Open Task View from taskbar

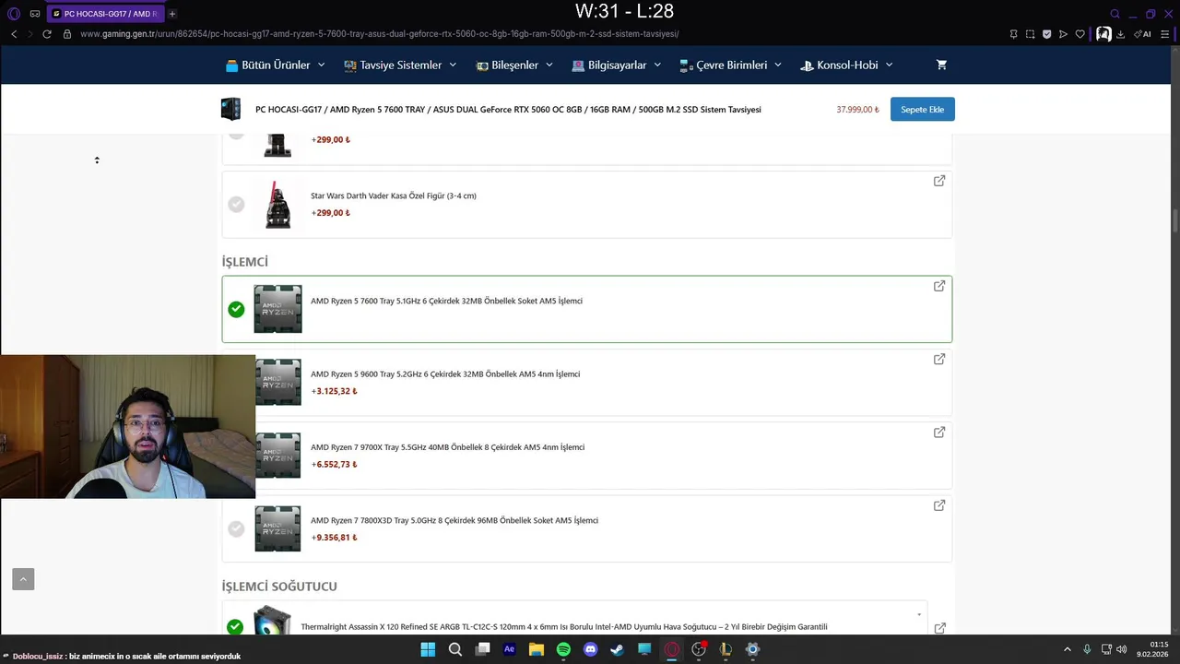coord(482,649)
